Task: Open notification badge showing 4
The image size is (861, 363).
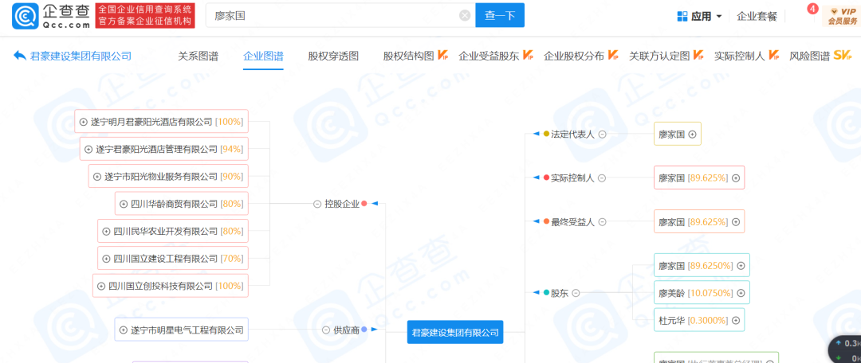Action: (x=812, y=9)
